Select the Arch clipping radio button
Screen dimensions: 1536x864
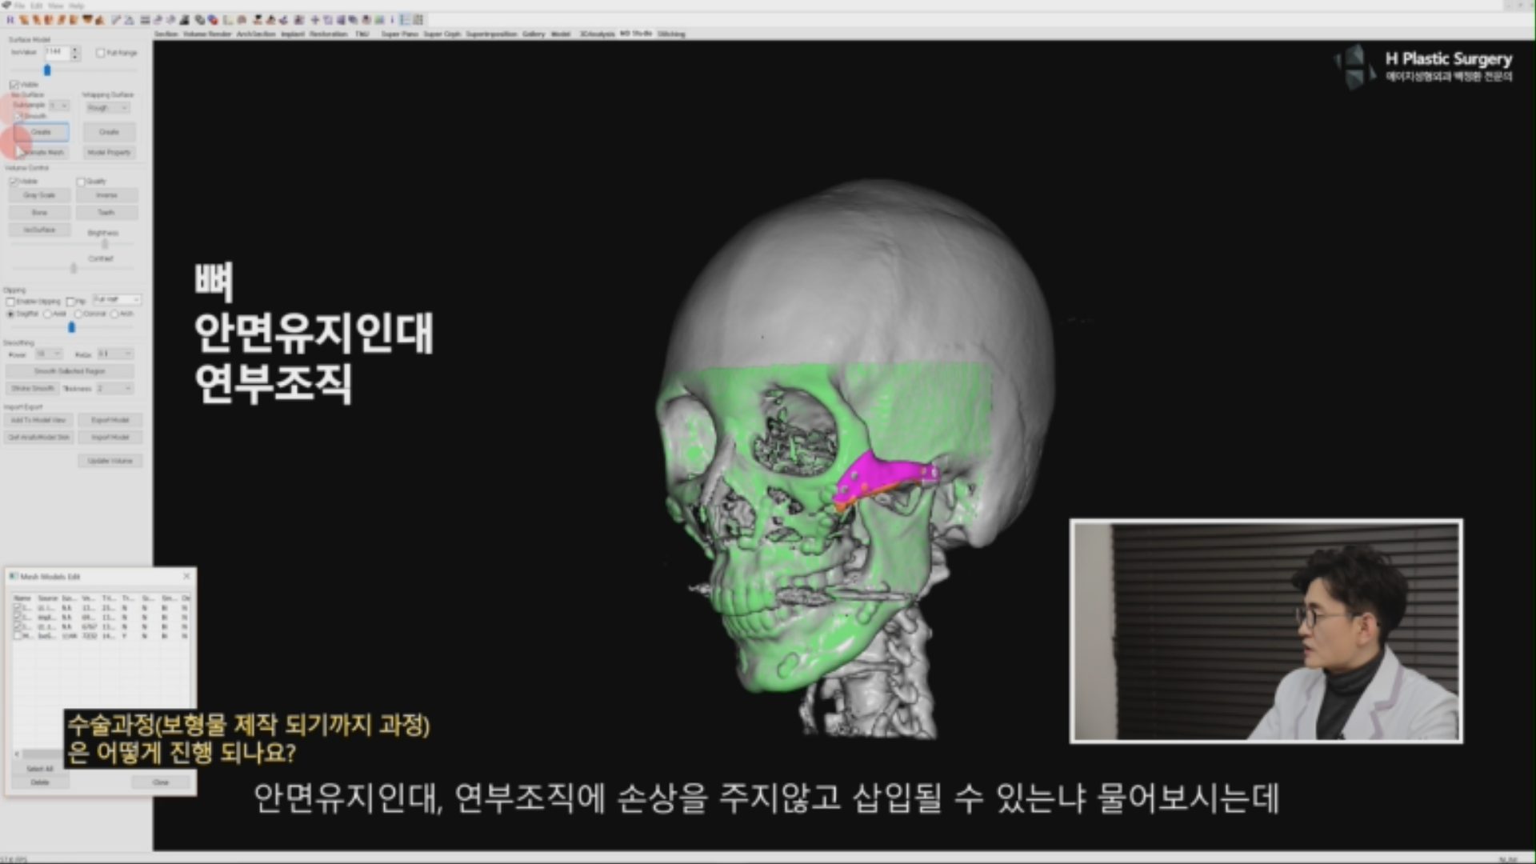point(114,314)
